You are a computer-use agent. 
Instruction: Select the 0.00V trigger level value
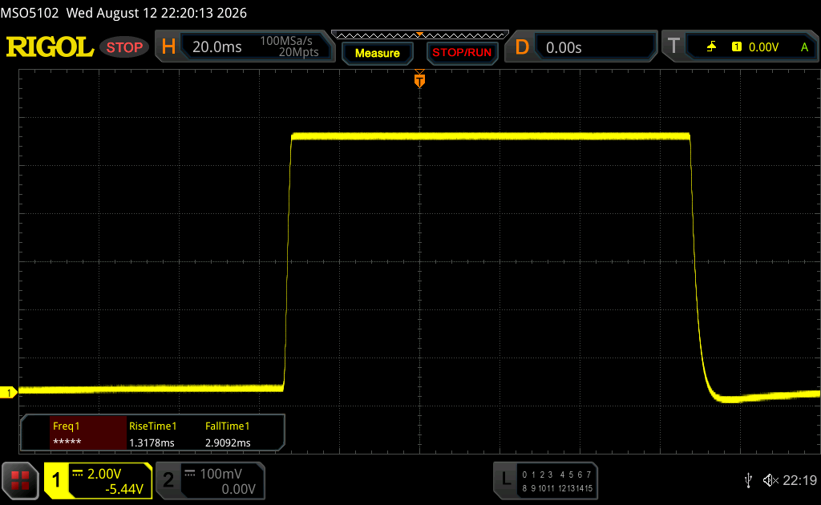coord(763,47)
